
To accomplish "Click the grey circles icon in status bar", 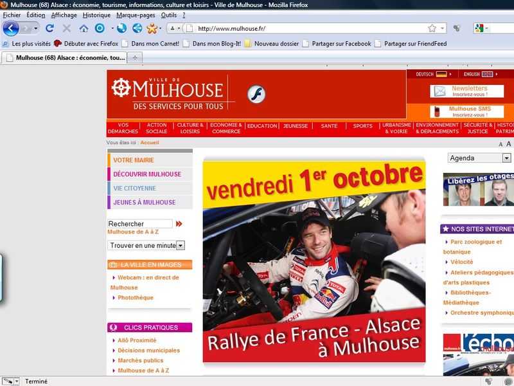I will coord(488,381).
